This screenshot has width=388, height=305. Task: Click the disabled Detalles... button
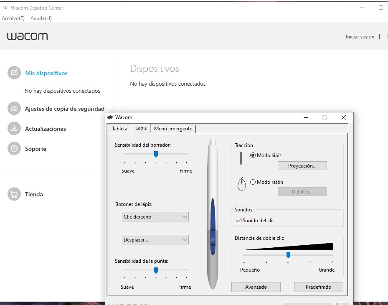point(302,192)
